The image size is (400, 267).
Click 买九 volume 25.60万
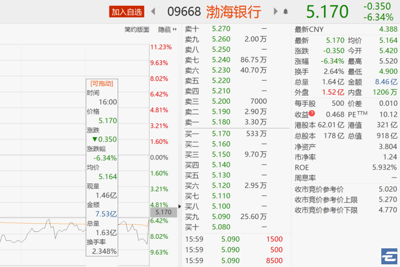coord(253,216)
